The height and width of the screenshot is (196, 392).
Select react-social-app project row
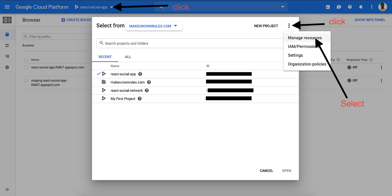(x=195, y=74)
